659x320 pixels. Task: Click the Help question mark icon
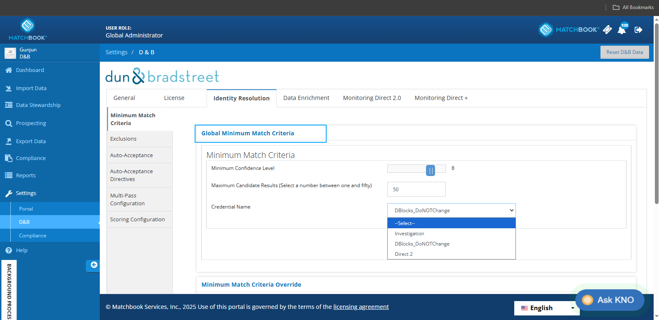point(9,250)
